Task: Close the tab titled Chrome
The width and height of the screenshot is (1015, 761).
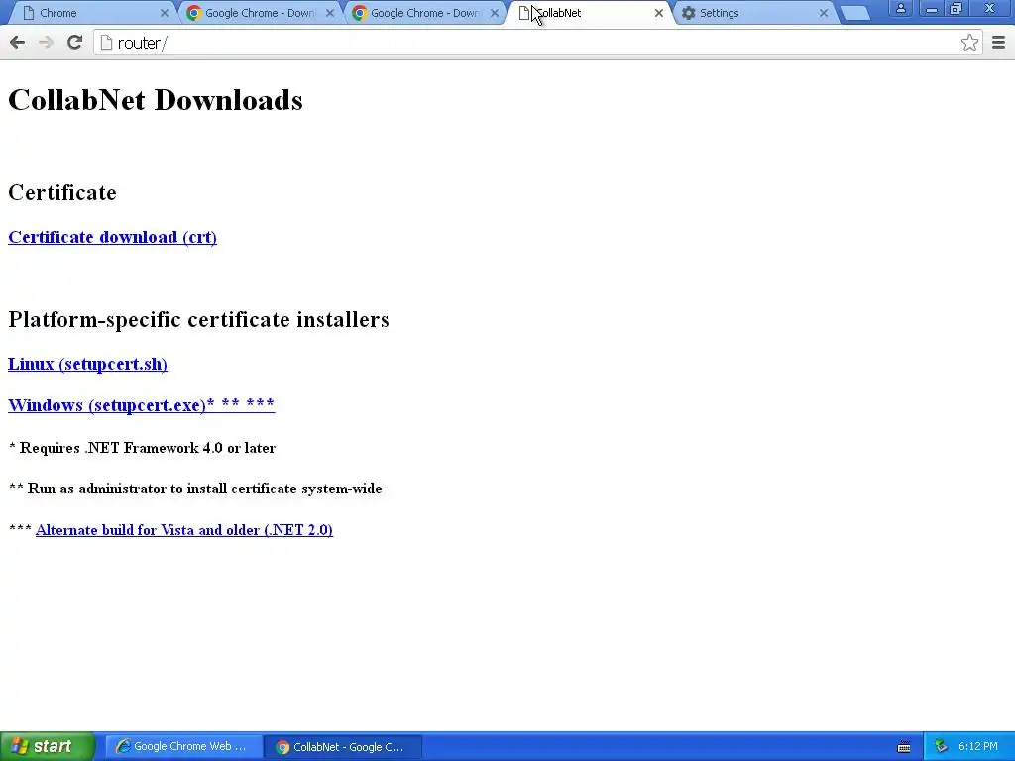Action: (164, 13)
